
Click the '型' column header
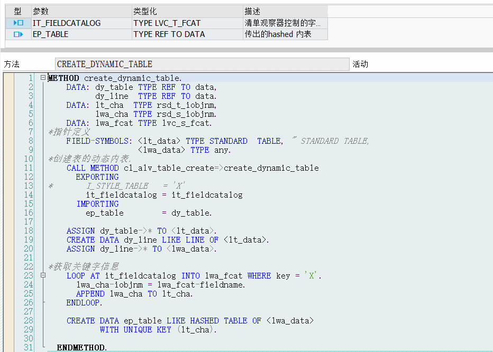18,12
